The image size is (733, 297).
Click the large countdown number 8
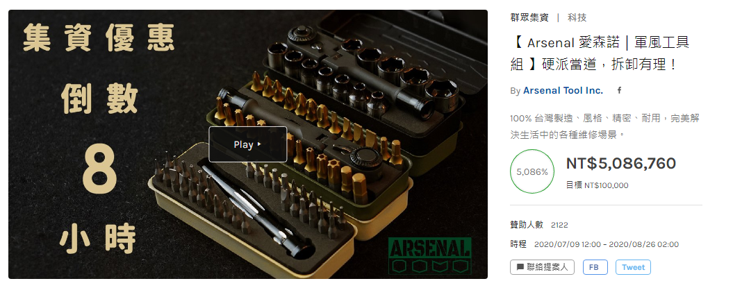tap(99, 171)
